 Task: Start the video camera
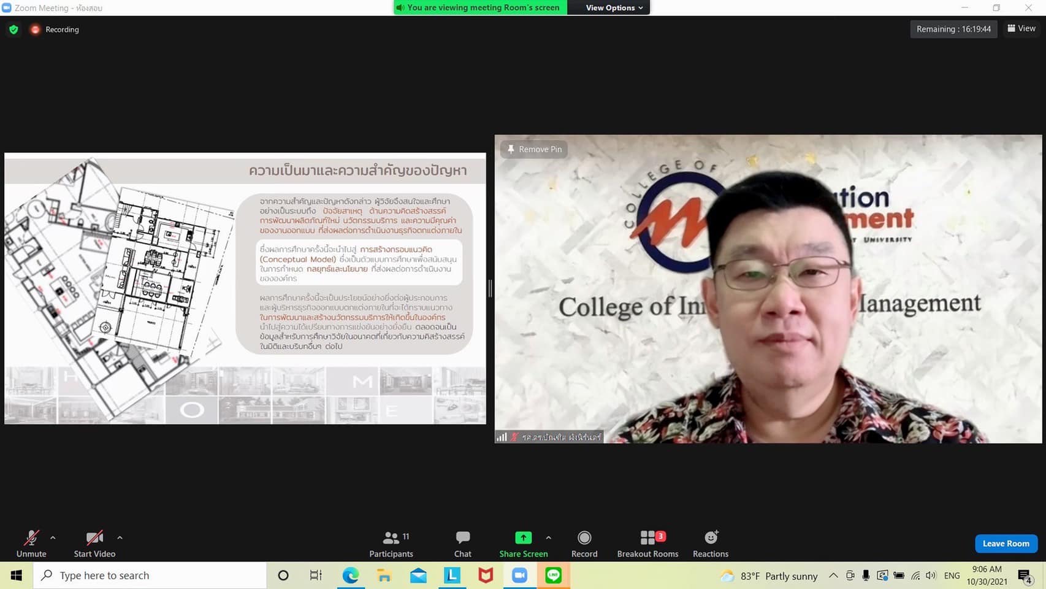coord(94,544)
